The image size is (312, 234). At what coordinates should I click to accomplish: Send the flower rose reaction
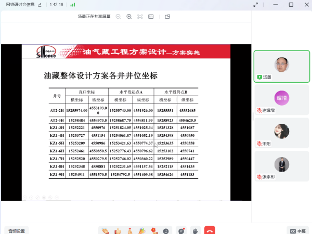[154, 230]
